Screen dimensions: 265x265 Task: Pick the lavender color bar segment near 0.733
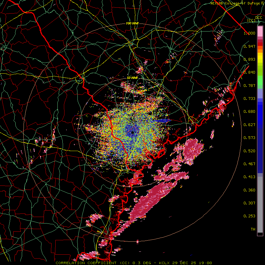pyautogui.click(x=260, y=93)
